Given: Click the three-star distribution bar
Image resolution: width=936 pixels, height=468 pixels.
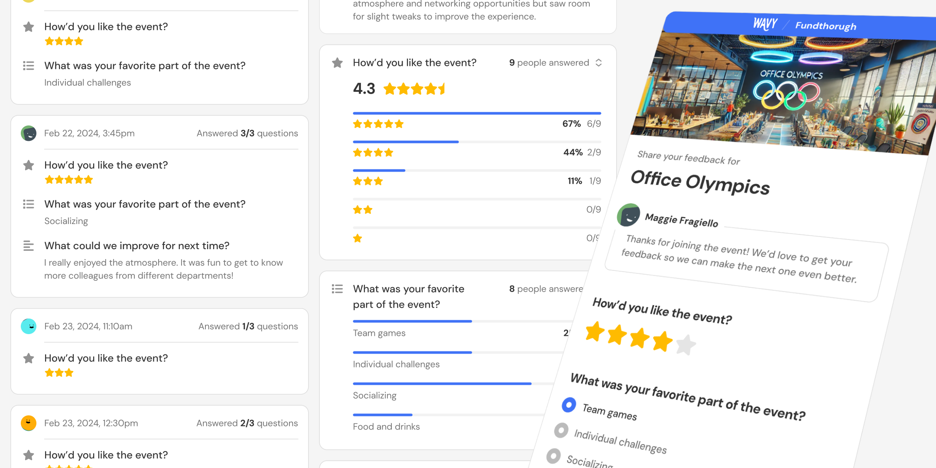Looking at the screenshot, I should (x=477, y=170).
